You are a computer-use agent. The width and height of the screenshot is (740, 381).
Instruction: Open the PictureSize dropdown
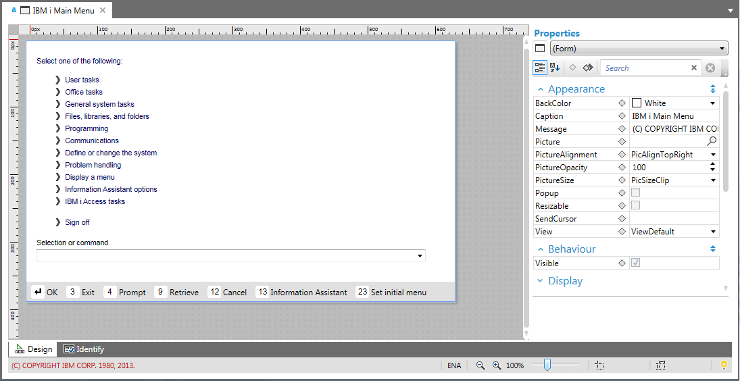pyautogui.click(x=712, y=180)
